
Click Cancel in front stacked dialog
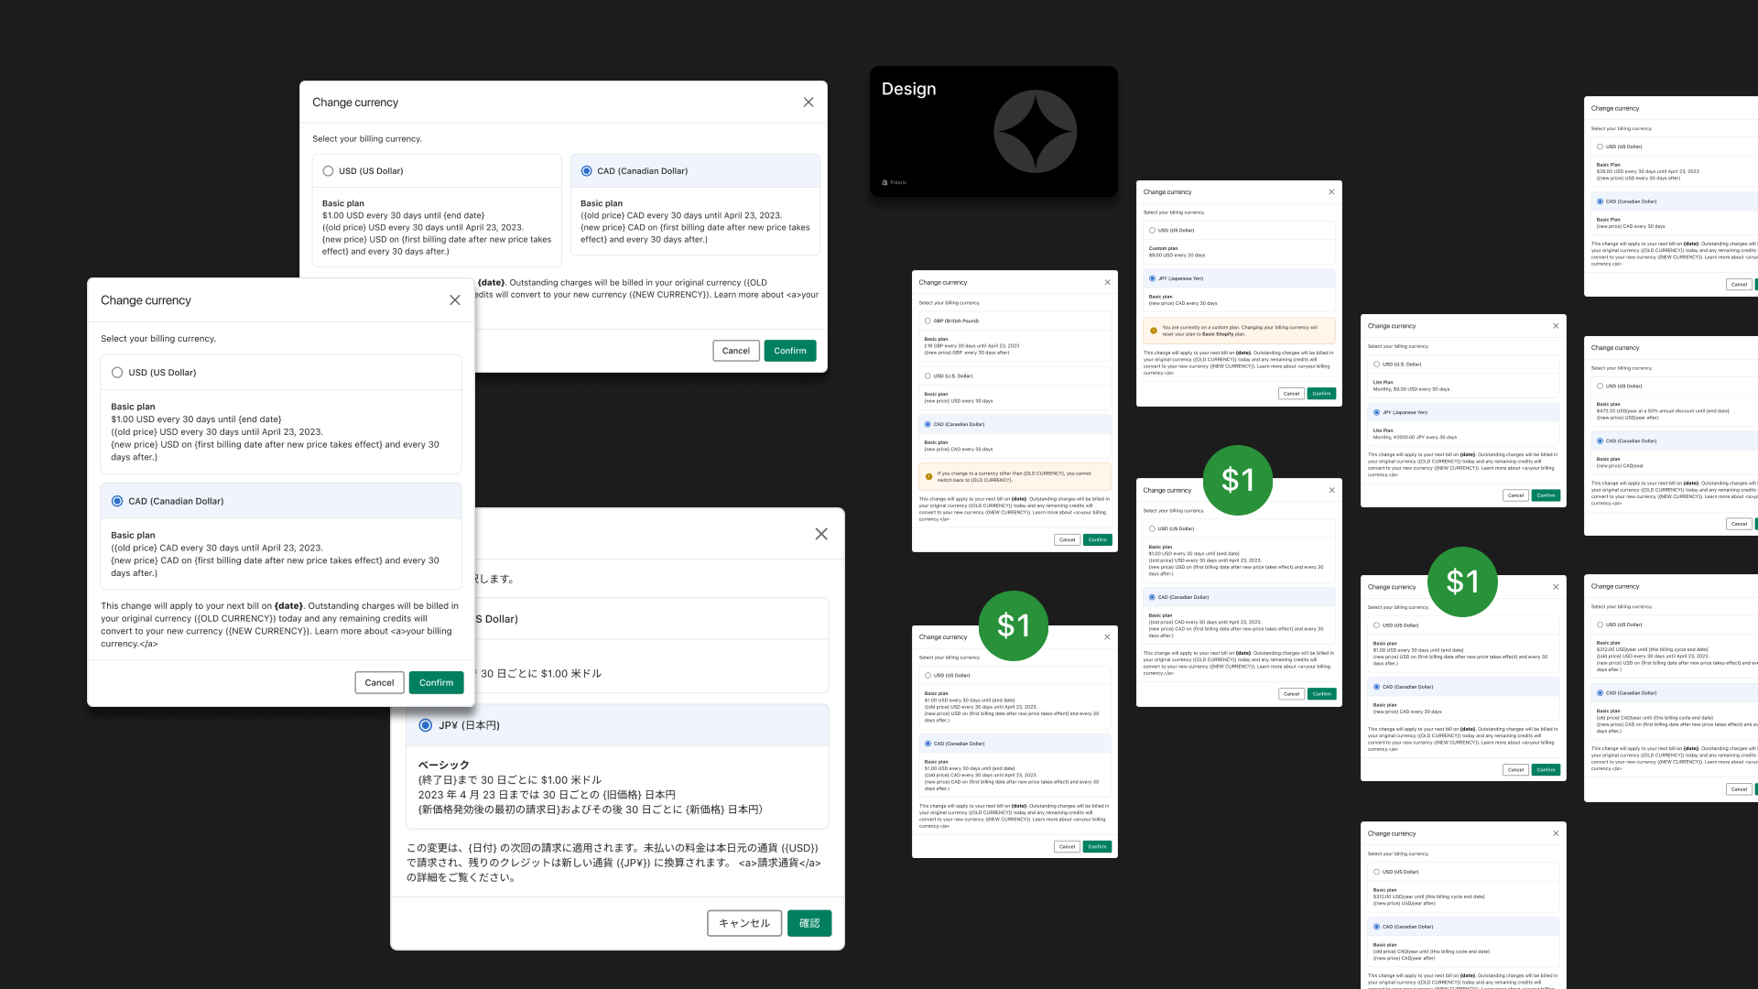pyautogui.click(x=379, y=682)
